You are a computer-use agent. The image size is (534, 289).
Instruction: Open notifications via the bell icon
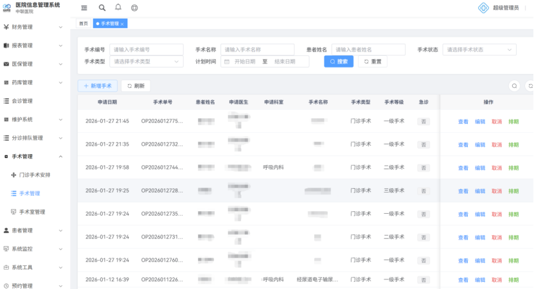[x=118, y=8]
